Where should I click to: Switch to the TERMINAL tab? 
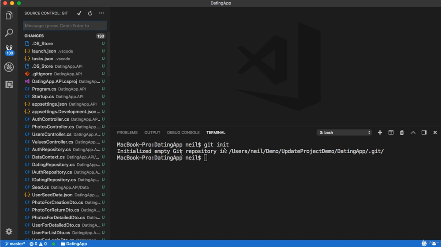(x=216, y=133)
